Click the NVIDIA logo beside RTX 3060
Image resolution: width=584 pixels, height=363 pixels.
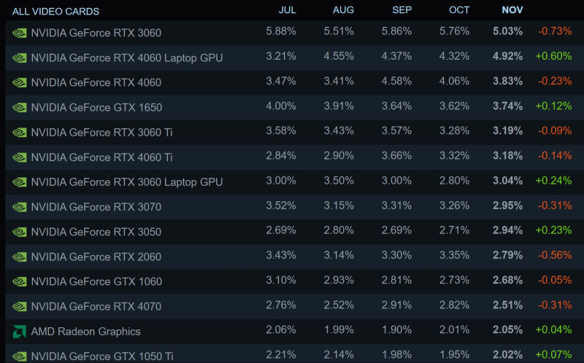(x=20, y=33)
